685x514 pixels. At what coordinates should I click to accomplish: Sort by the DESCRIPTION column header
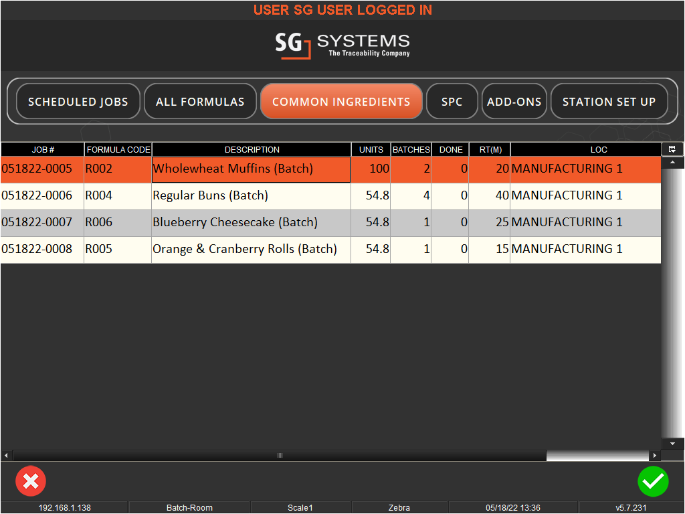click(251, 149)
